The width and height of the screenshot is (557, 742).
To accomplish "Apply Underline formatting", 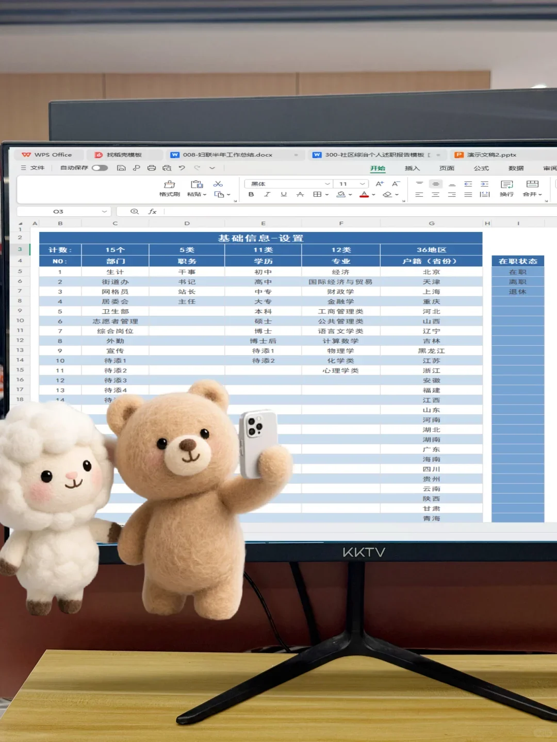I will (284, 194).
